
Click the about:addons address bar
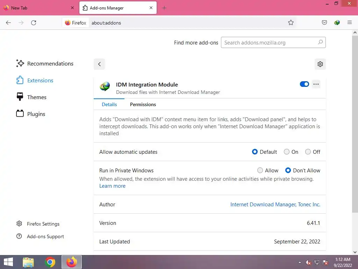tap(187, 23)
